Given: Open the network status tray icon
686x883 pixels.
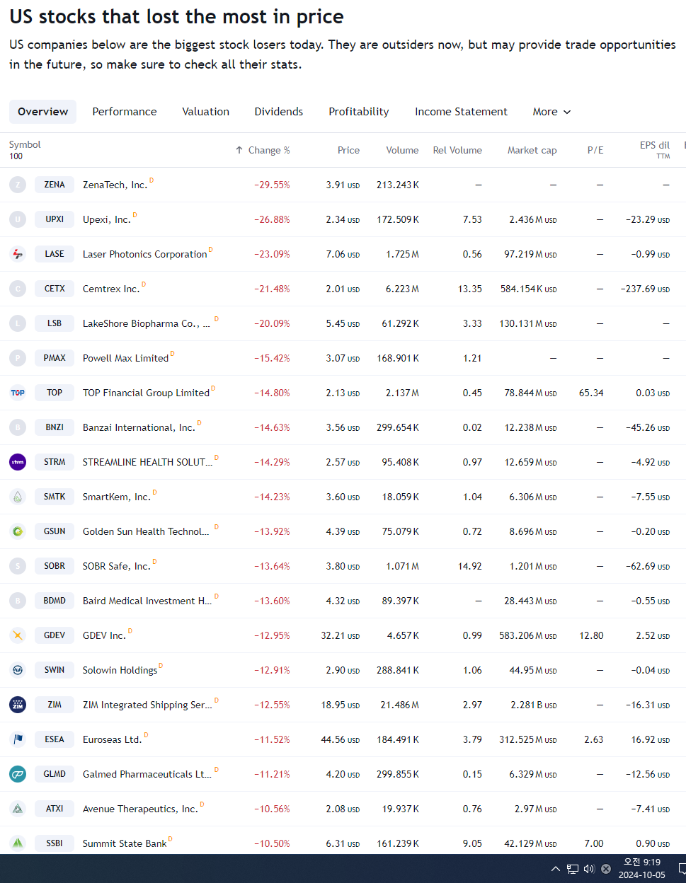Looking at the screenshot, I should pyautogui.click(x=573, y=869).
